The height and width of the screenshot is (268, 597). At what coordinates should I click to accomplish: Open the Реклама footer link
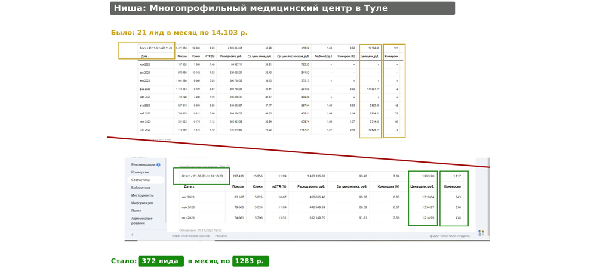(221, 236)
